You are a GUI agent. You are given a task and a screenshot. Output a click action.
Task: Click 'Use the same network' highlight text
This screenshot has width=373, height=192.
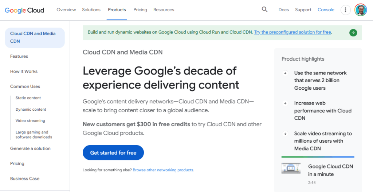[320, 80]
